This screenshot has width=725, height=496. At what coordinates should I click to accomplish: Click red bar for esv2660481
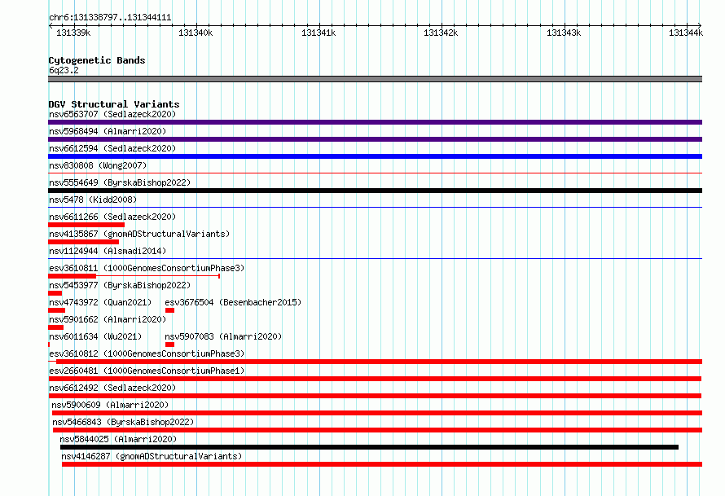click(375, 379)
